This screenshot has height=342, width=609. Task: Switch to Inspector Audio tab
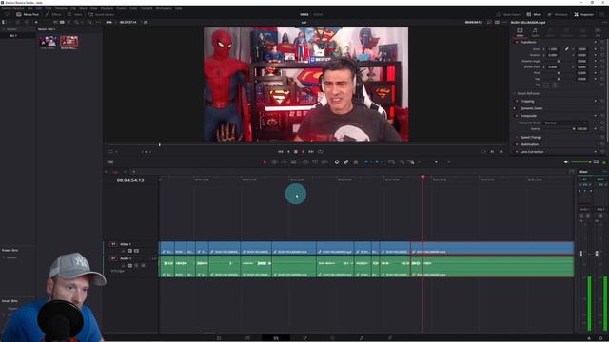(535, 31)
